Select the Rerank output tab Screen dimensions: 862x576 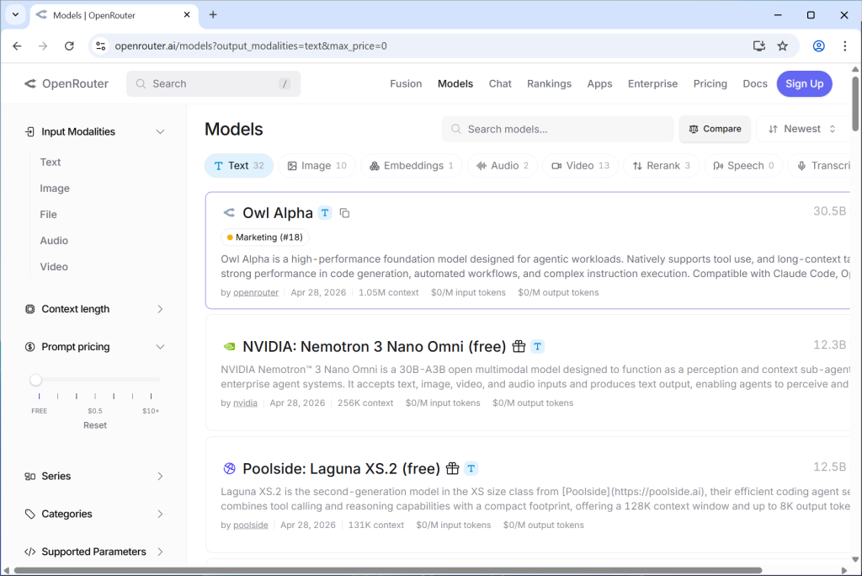(662, 166)
